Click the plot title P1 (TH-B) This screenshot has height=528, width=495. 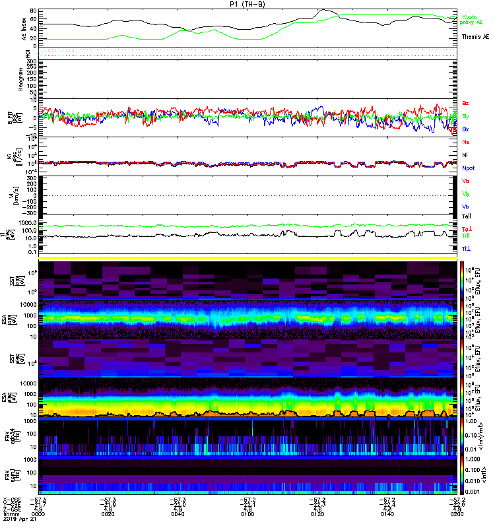point(247,4)
